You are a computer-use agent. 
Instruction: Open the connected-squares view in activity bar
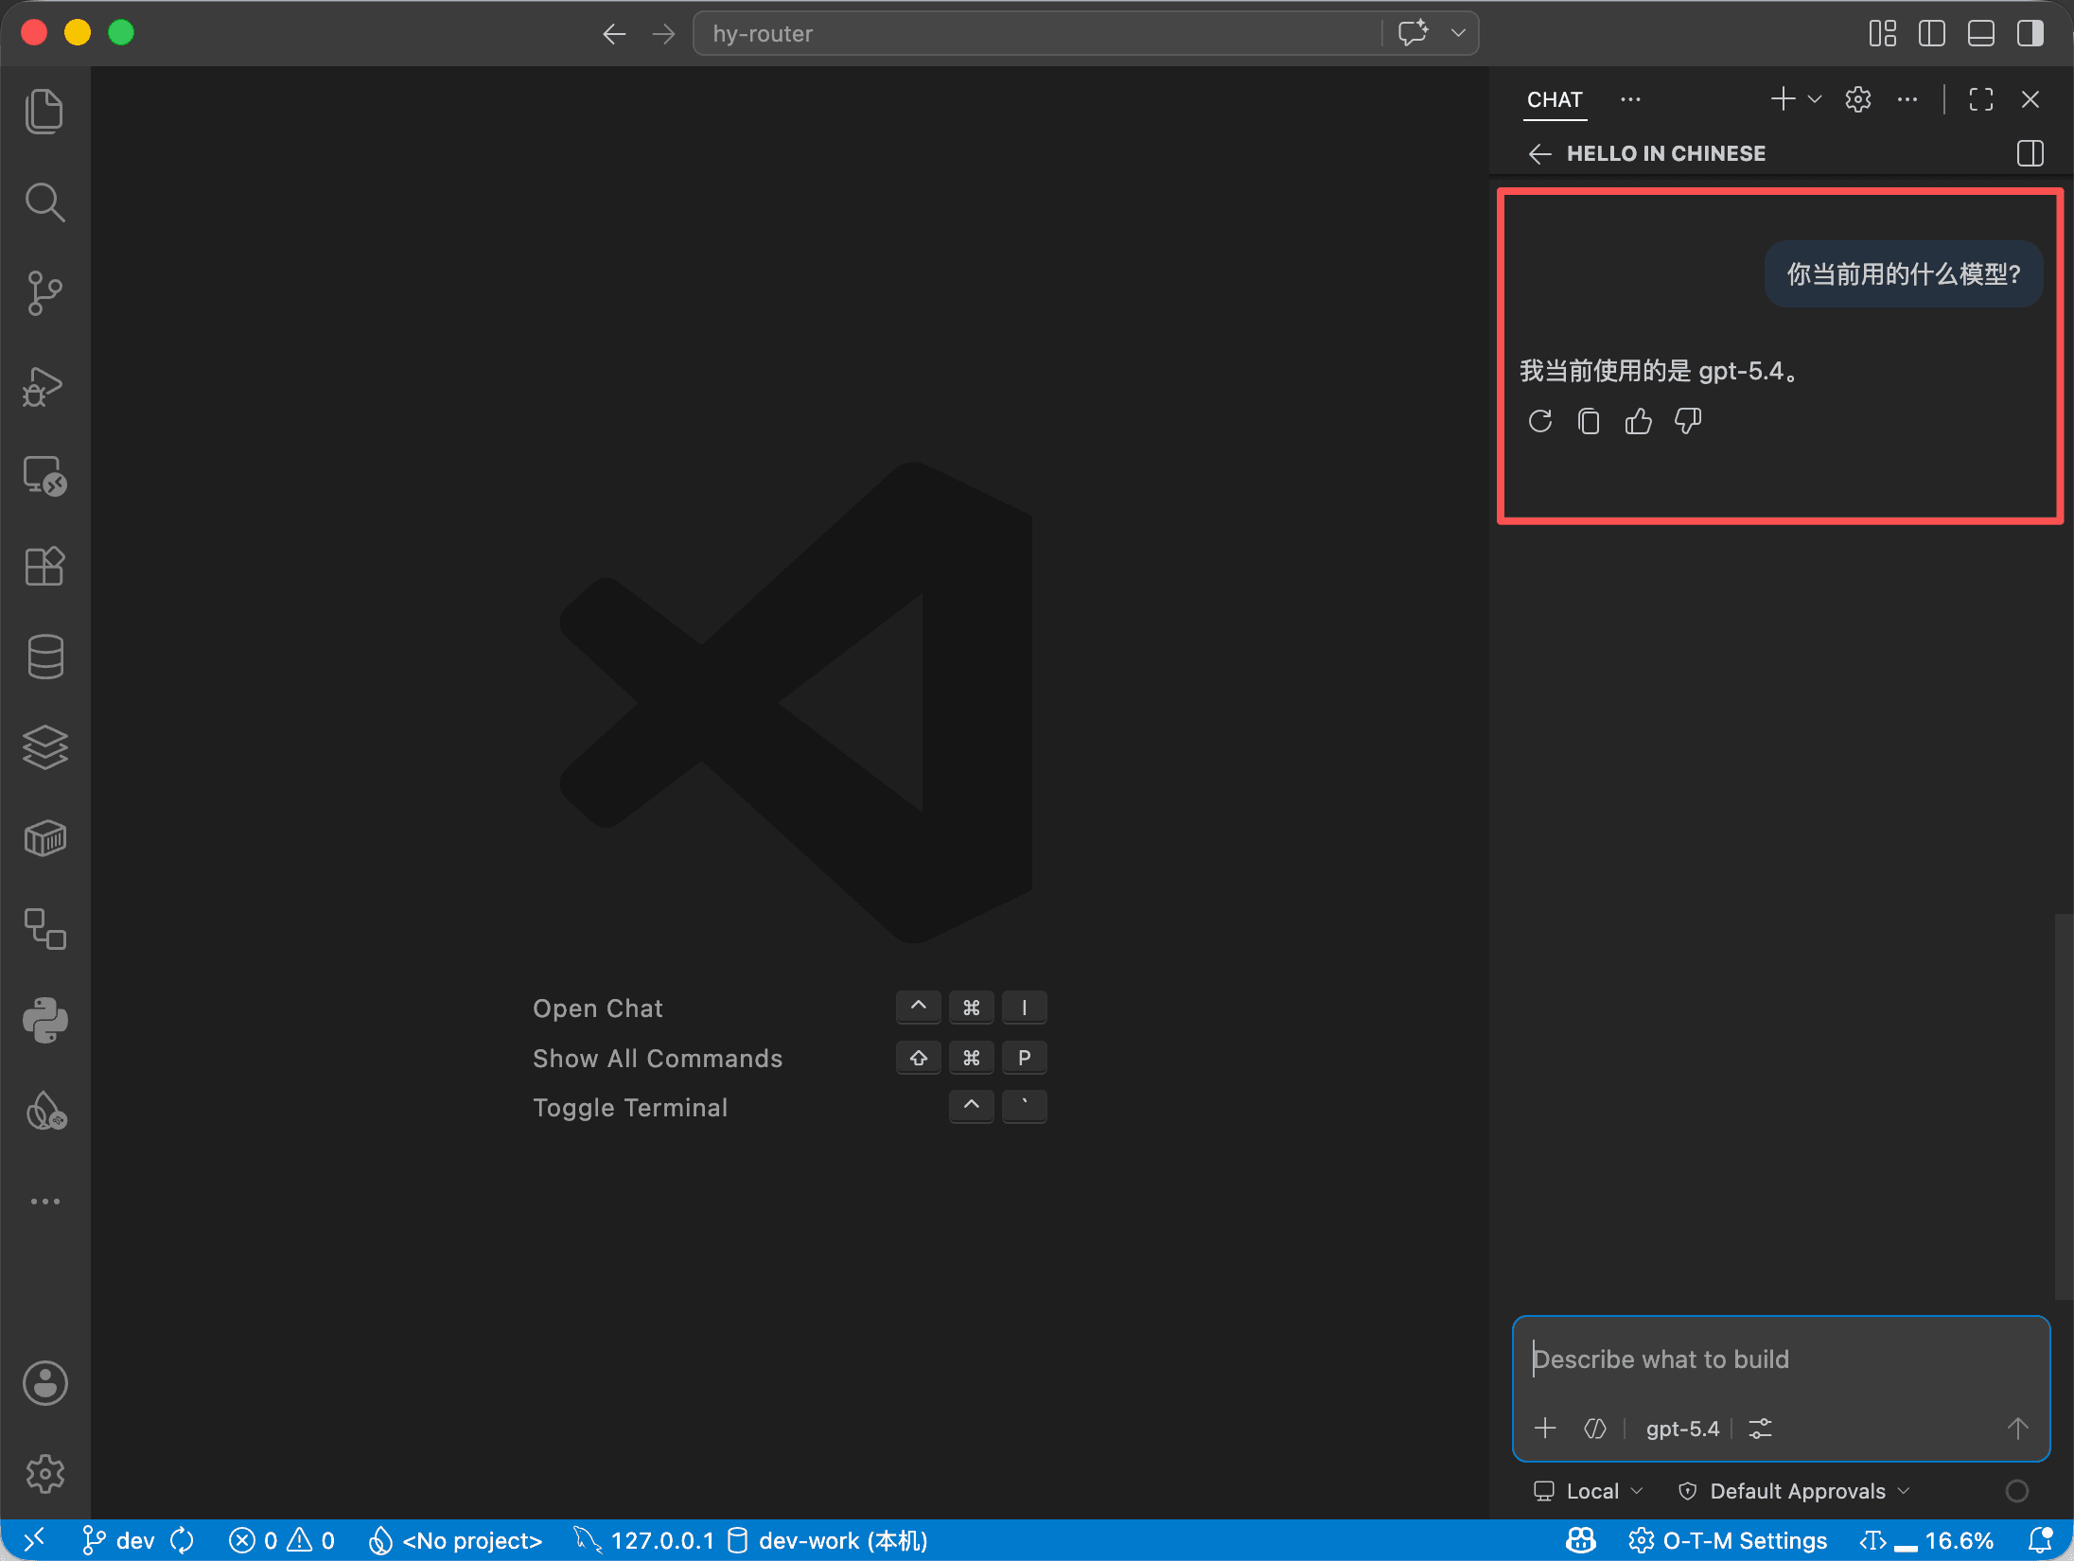(x=44, y=929)
